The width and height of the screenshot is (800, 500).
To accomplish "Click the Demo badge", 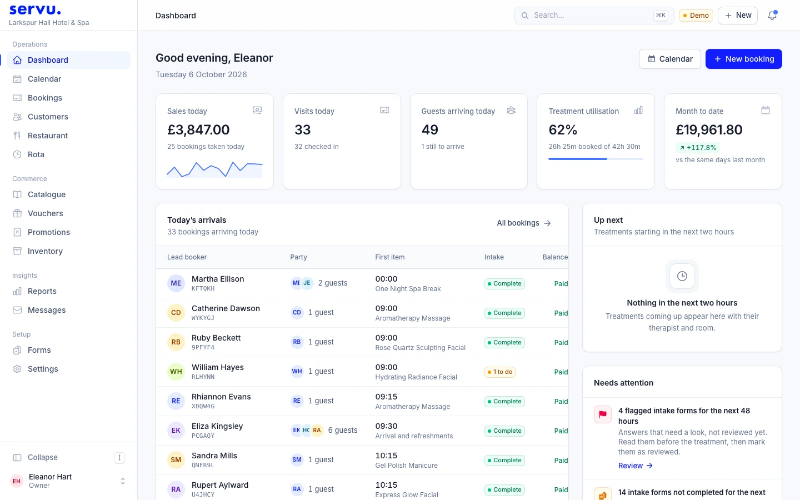I will (696, 16).
